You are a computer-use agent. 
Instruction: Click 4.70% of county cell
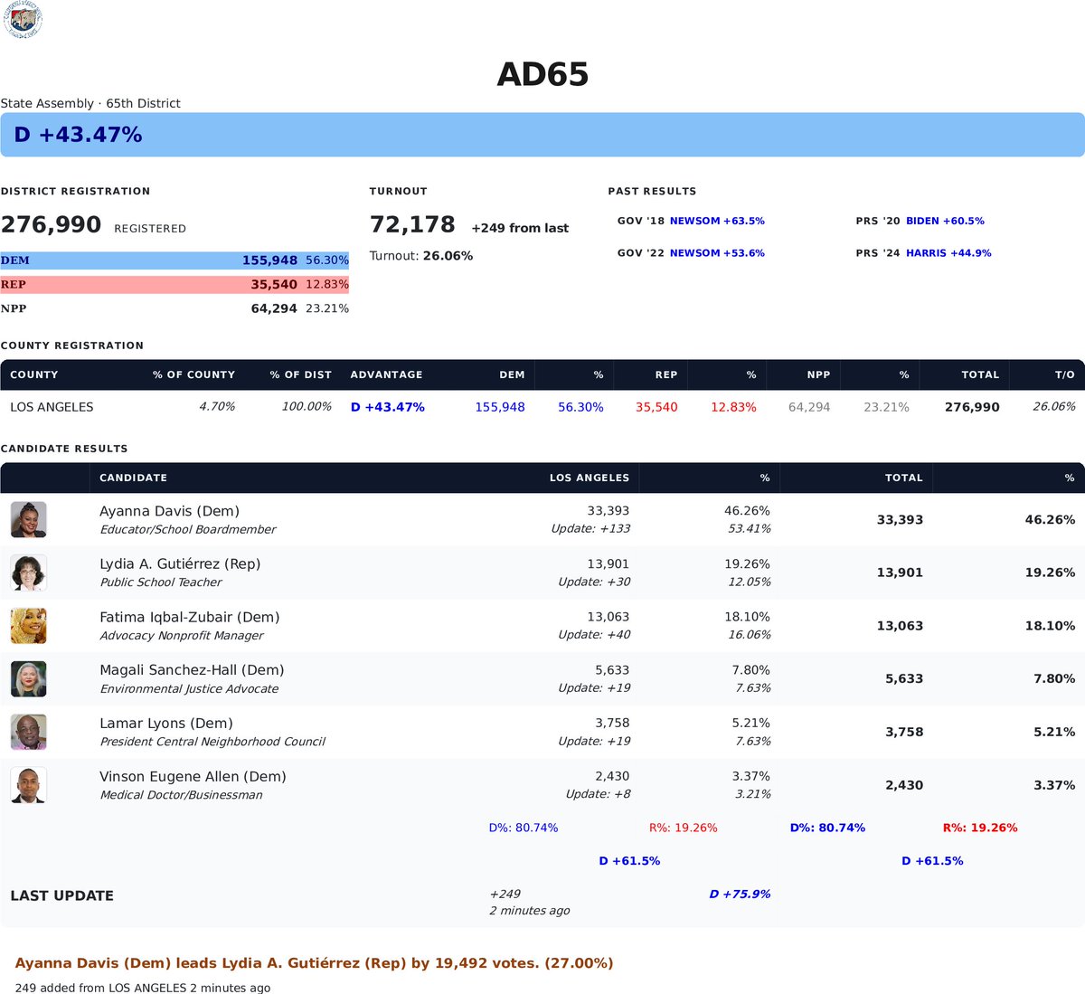point(217,407)
